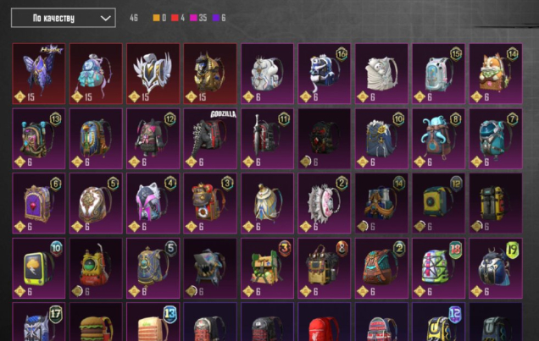Select the corgi dog backpack numbered 14

pyautogui.click(x=496, y=74)
